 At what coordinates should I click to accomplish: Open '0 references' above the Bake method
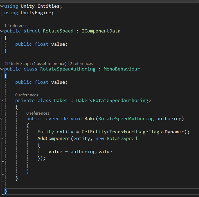[x=38, y=113]
